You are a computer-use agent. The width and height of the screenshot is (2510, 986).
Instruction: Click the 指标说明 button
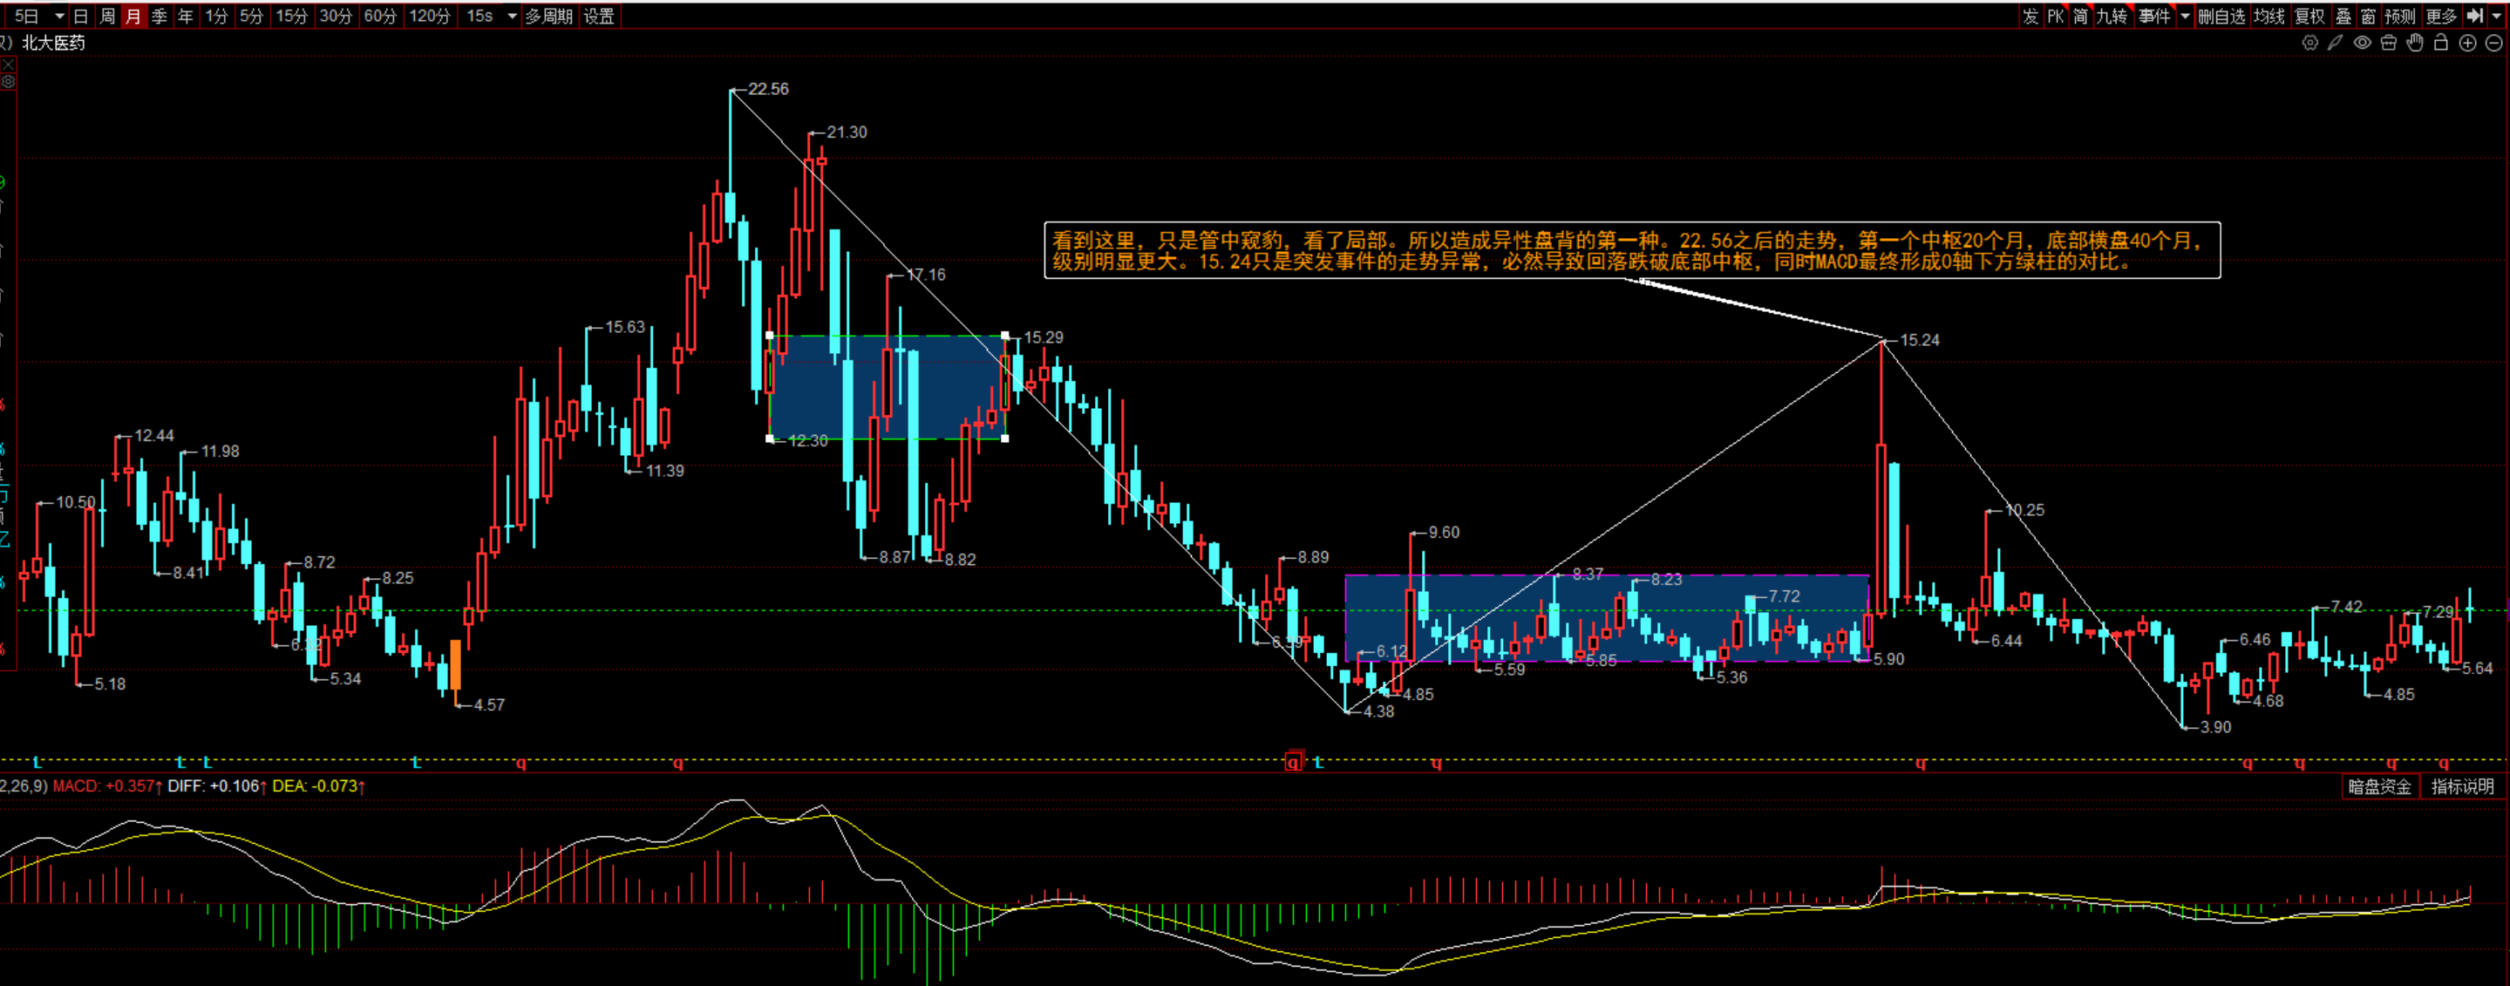pyautogui.click(x=2462, y=786)
